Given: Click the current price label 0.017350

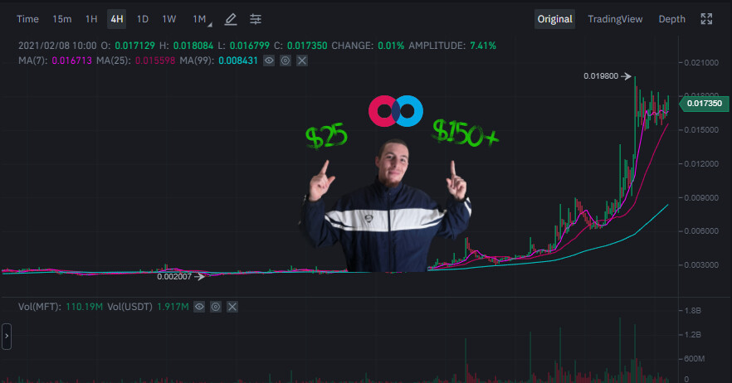Looking at the screenshot, I should tap(704, 103).
